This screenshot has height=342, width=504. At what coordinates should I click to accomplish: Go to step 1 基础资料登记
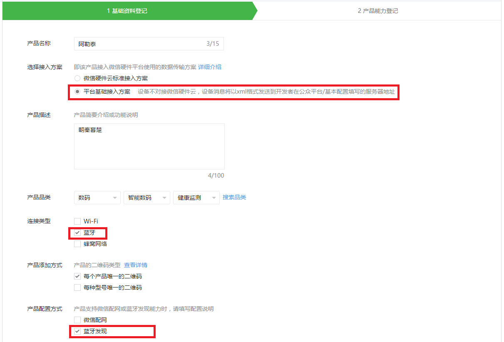(x=127, y=11)
